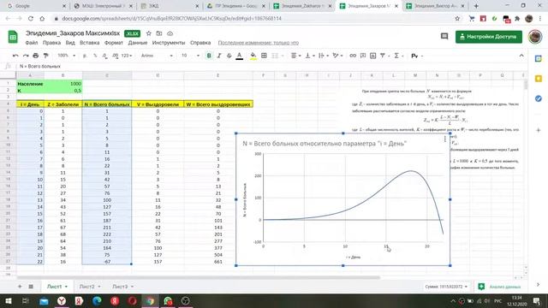Open the Правка menu
The width and height of the screenshot is (548, 308).
[51, 43]
